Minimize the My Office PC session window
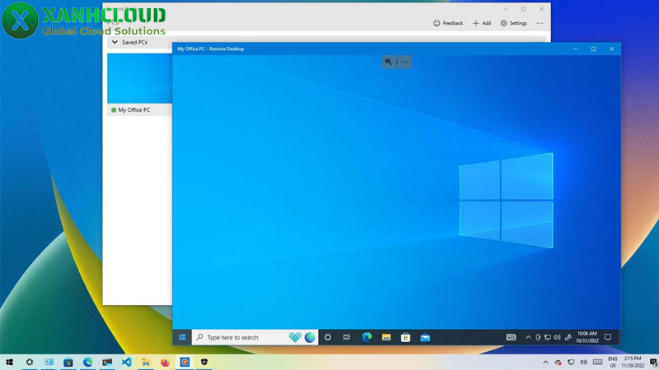659x370 pixels. [x=575, y=49]
